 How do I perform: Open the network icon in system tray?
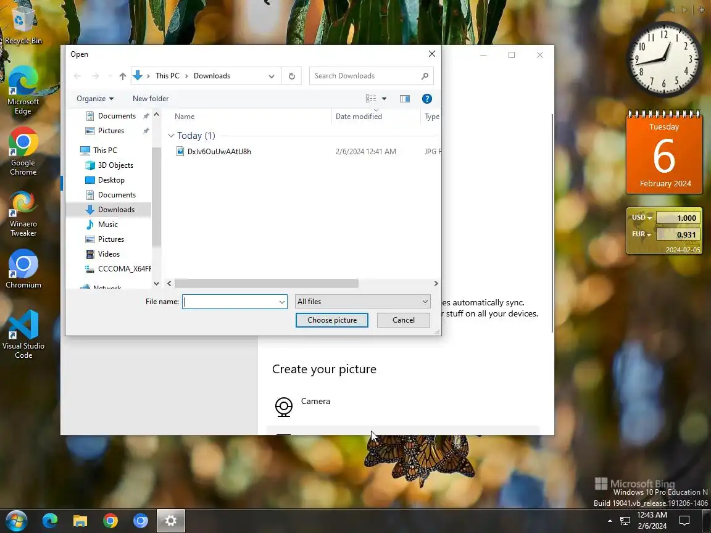(x=625, y=521)
